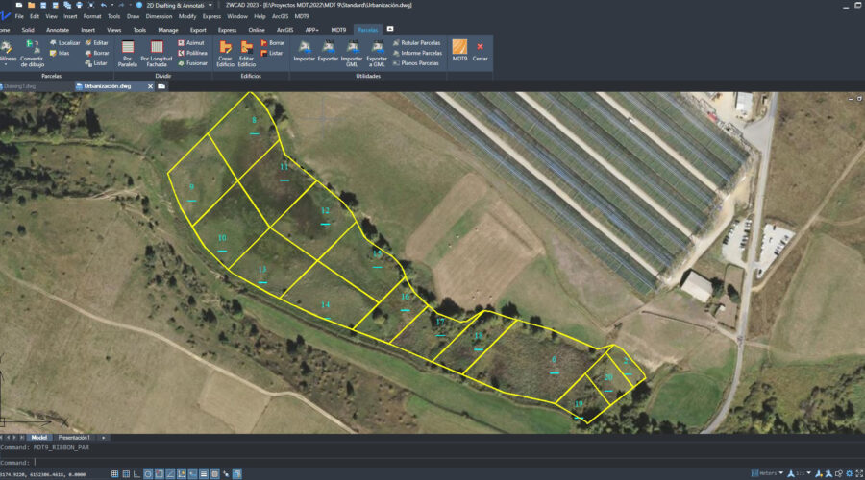This screenshot has width=865, height=480.
Task: Click the Open folder icon in title bar
Action: point(31,5)
